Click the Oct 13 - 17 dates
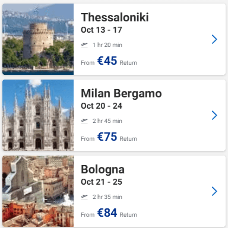 [x=102, y=30]
